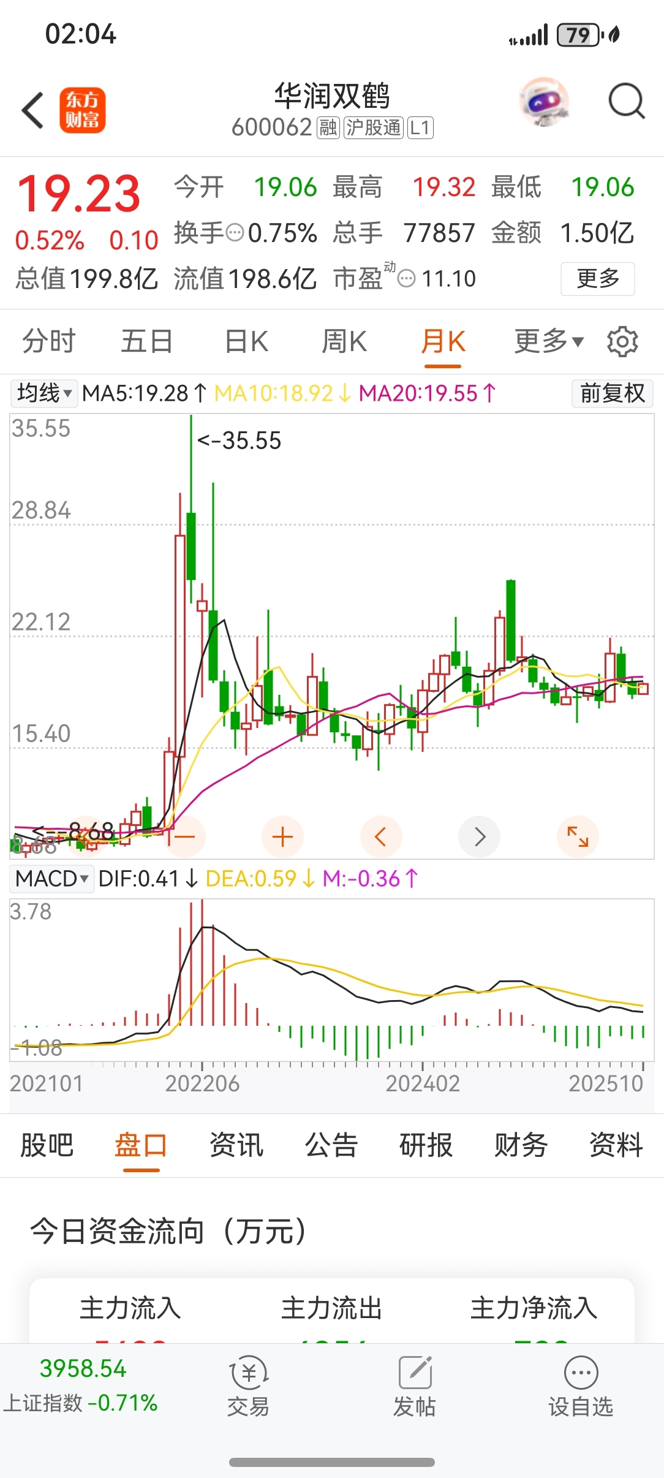Open 股吧 forum tab
The height and width of the screenshot is (1478, 664).
coord(47,1145)
